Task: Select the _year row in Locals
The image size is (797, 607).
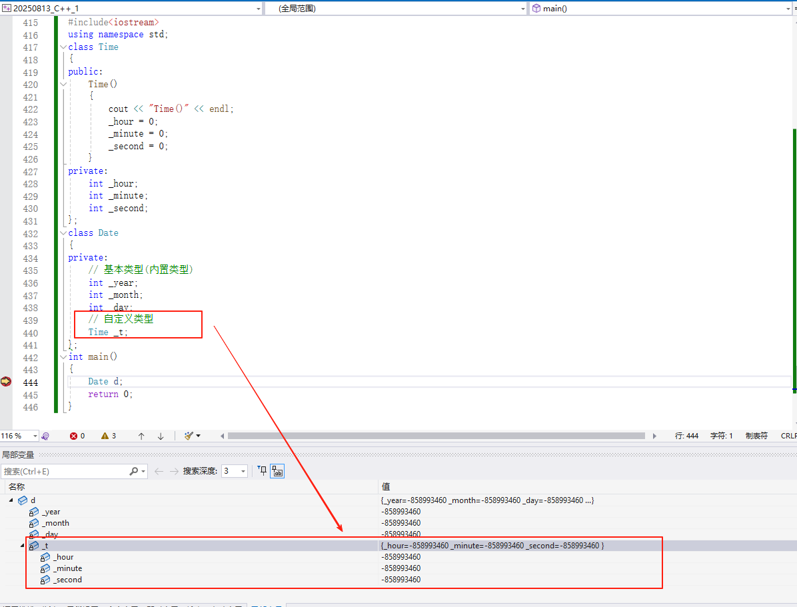Action: coord(398,512)
